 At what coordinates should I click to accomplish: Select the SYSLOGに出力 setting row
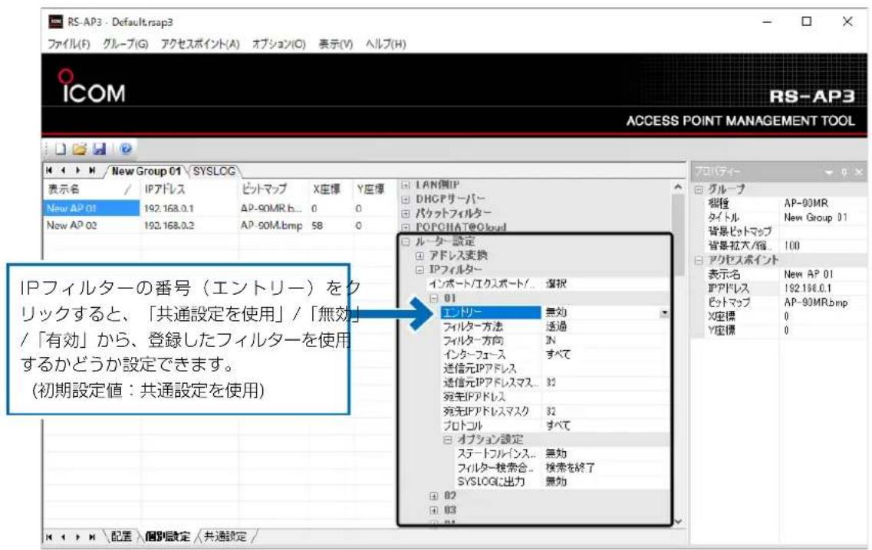point(562,482)
